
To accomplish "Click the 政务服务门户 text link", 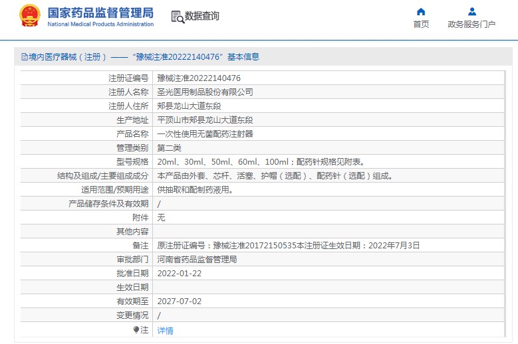I will pos(471,24).
